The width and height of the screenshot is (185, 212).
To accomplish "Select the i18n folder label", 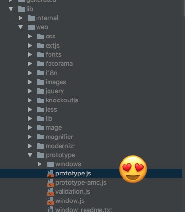I will coord(51,73).
